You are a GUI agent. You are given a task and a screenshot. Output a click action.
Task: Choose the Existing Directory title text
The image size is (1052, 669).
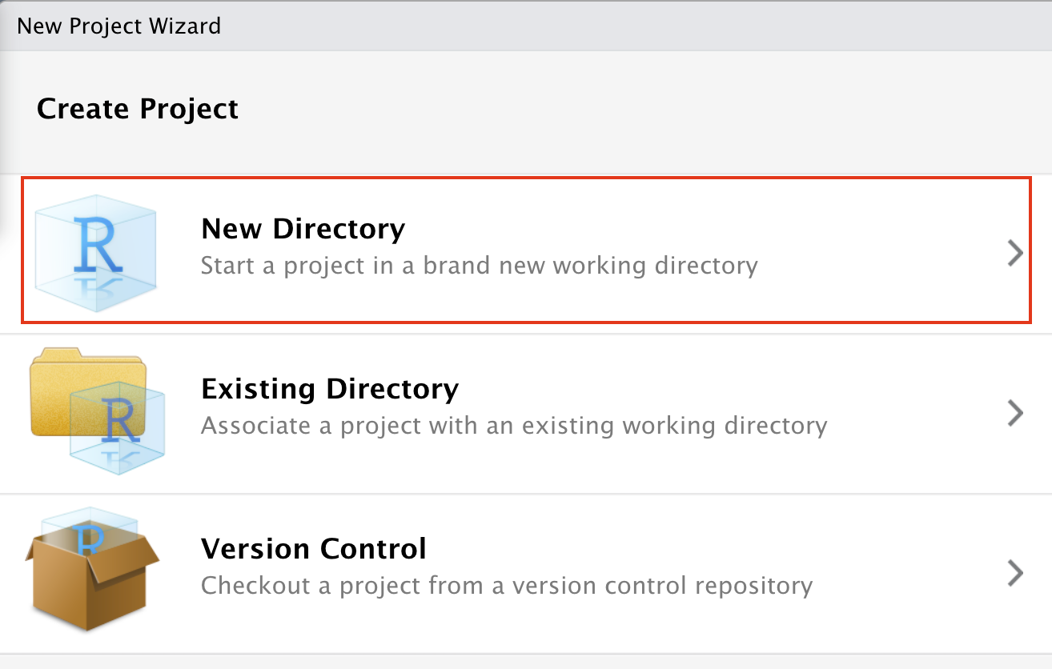point(329,389)
